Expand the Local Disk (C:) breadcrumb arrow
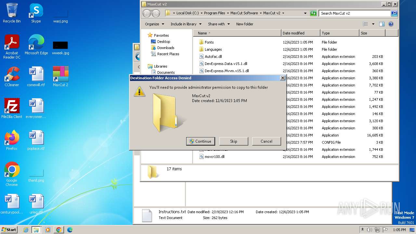The width and height of the screenshot is (416, 234). pos(201,13)
